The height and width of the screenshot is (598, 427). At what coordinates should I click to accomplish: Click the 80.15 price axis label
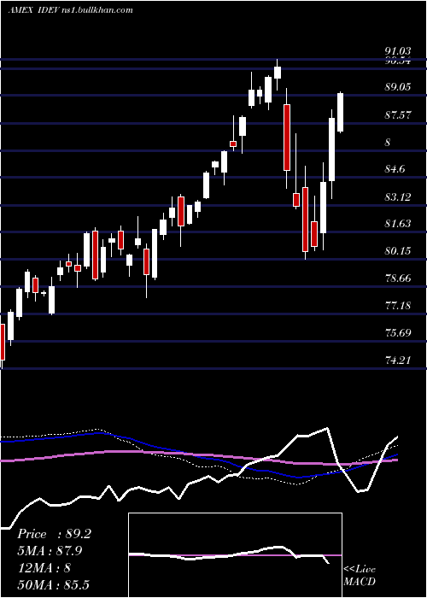(397, 250)
